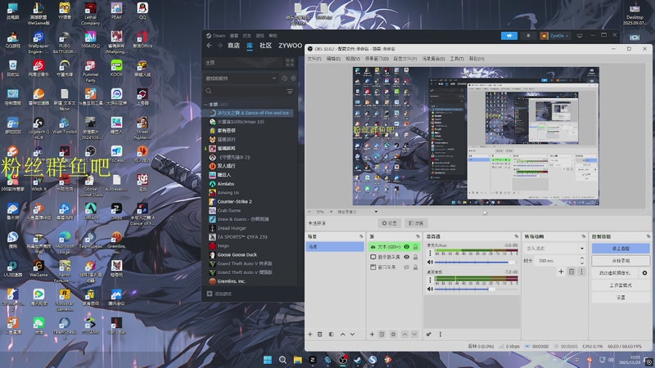Open Steam from Windows taskbar
The height and width of the screenshot is (368, 655).
coord(358,360)
